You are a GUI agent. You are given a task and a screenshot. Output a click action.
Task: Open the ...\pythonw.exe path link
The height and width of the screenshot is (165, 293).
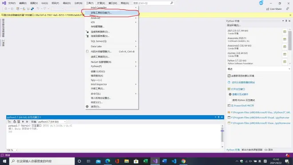[x=261, y=123]
